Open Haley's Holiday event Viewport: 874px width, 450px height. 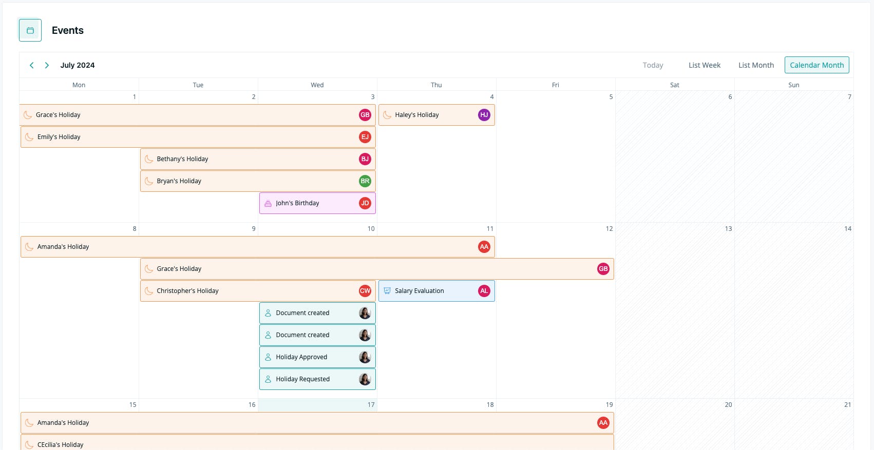pyautogui.click(x=436, y=115)
